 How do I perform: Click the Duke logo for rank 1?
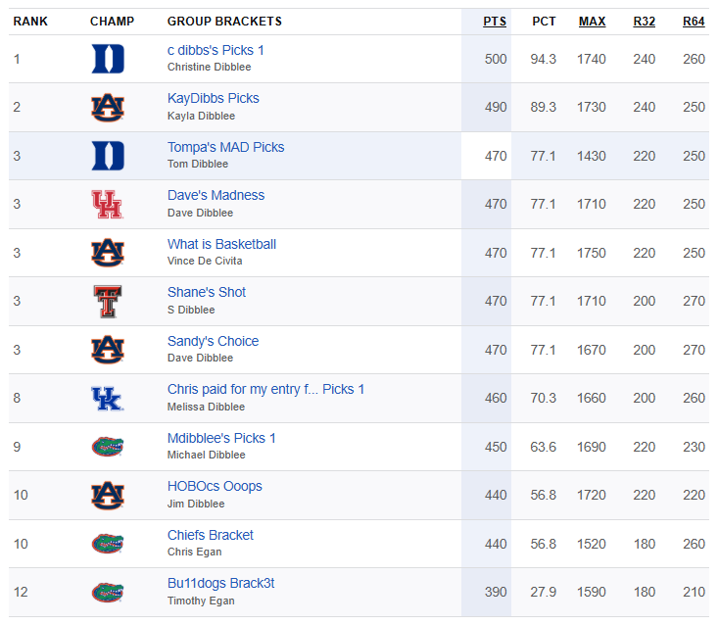point(108,59)
